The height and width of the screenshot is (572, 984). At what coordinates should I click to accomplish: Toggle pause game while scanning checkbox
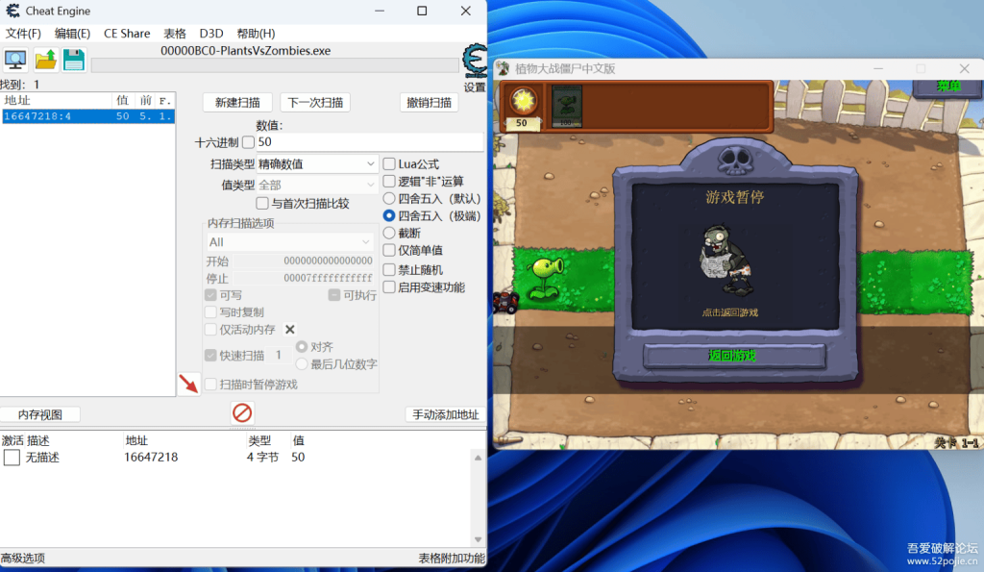click(210, 385)
